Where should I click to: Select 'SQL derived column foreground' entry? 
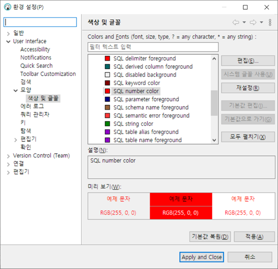(153, 66)
